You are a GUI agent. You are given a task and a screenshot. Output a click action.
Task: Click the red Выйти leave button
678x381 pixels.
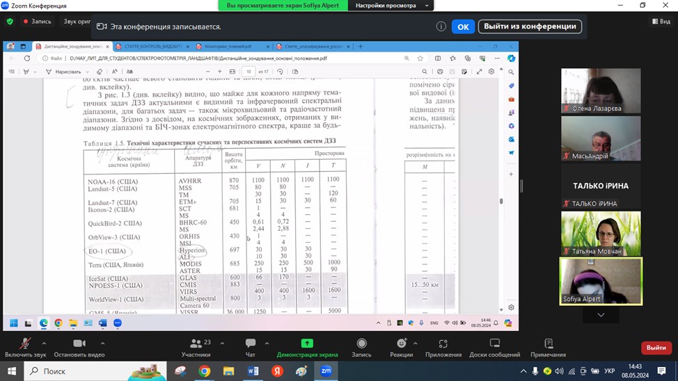pos(656,348)
